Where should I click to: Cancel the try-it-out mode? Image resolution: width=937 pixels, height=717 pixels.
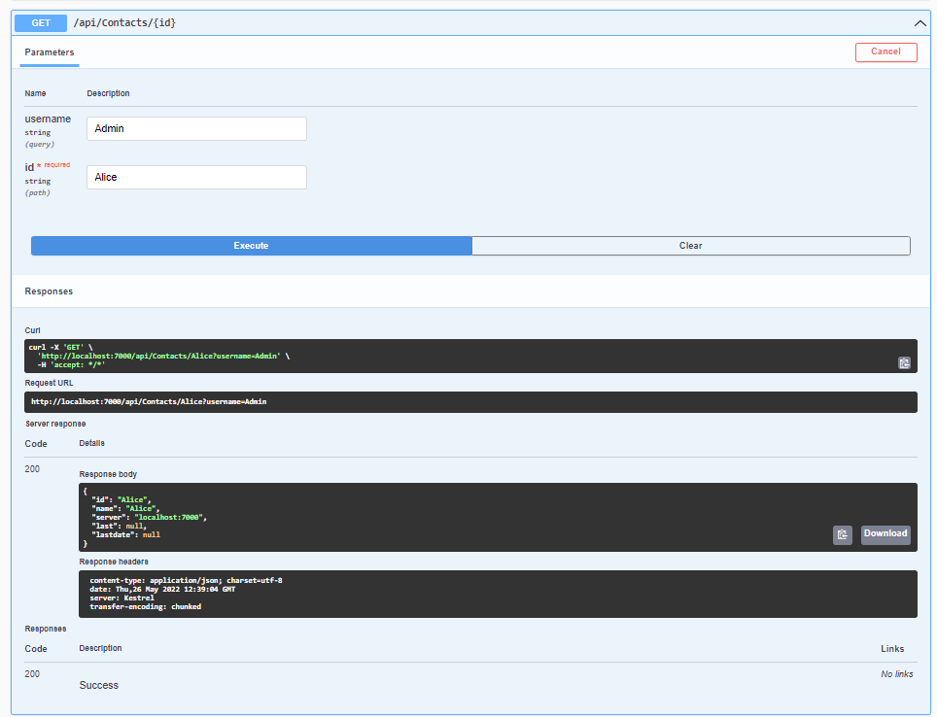coord(885,51)
